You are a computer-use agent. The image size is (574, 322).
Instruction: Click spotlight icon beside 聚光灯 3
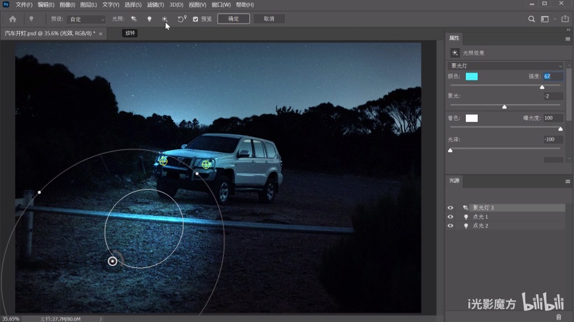tap(466, 207)
